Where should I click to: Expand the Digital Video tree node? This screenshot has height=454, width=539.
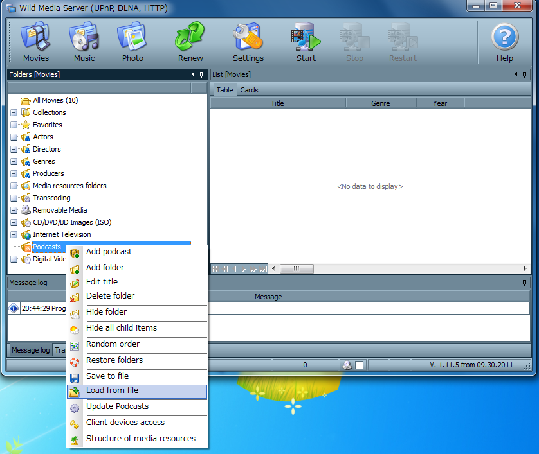pos(14,259)
